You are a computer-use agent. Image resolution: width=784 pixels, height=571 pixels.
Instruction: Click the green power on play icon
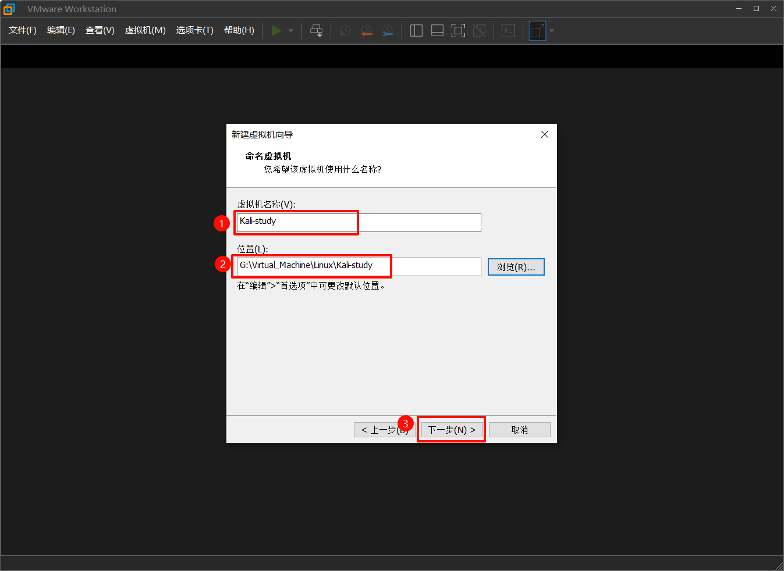[x=276, y=31]
